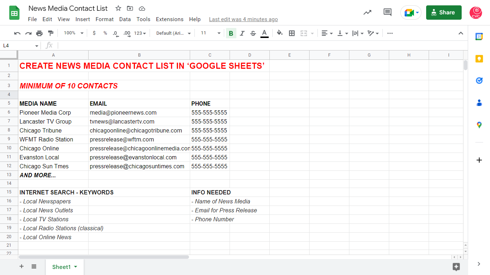Toggle bold formatting

[x=231, y=33]
